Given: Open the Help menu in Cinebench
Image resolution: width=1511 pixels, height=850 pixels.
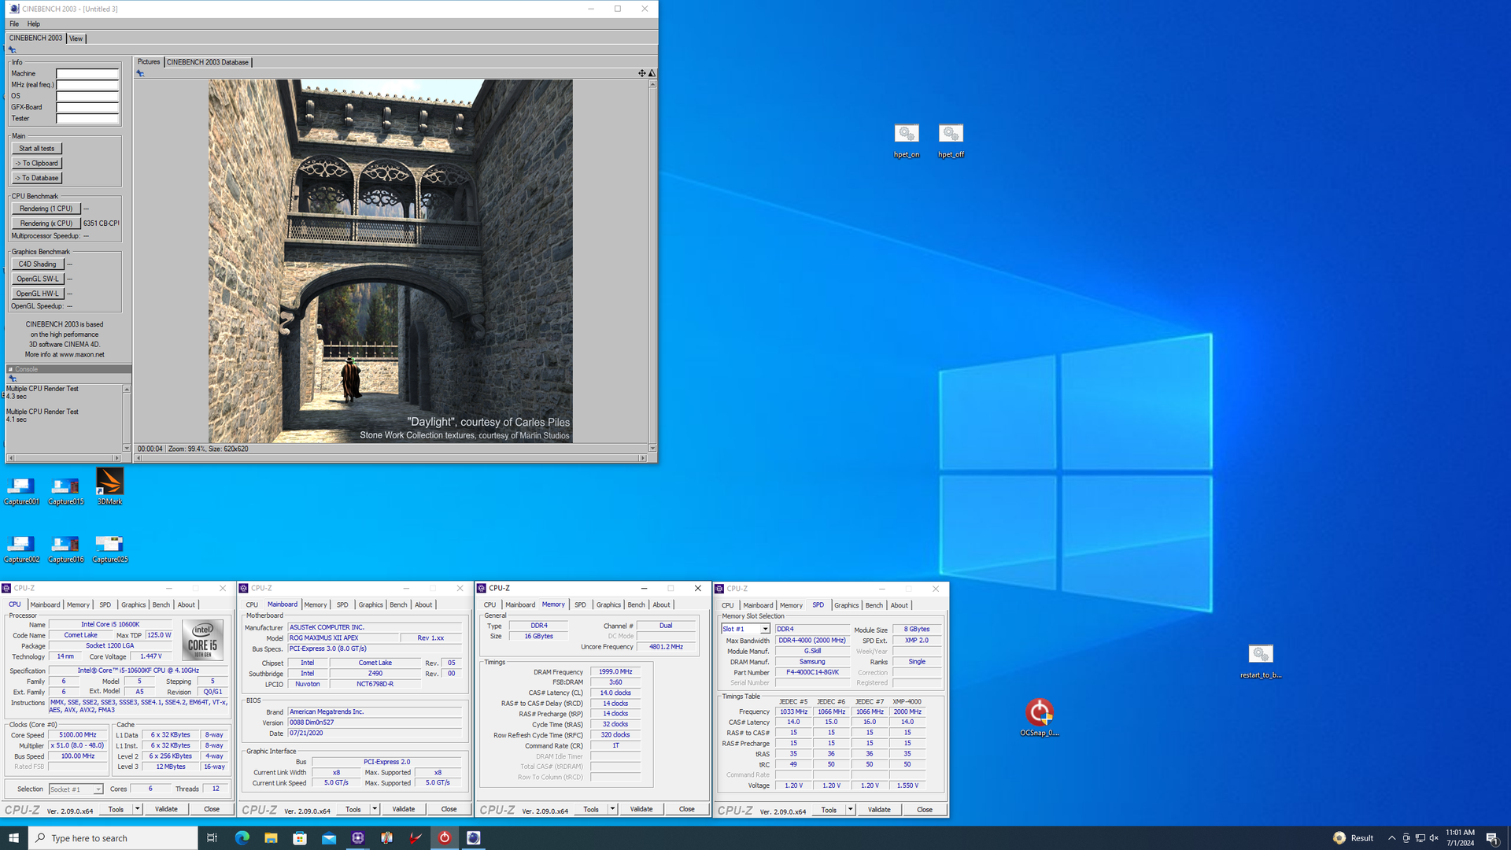Looking at the screenshot, I should coord(34,24).
